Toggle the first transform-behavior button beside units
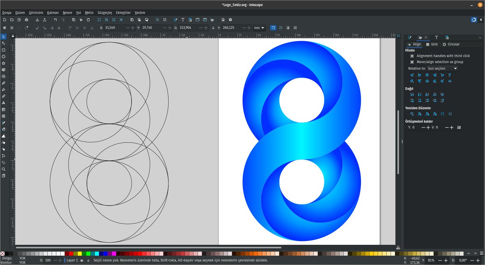This screenshot has width=485, height=265. 274,28
